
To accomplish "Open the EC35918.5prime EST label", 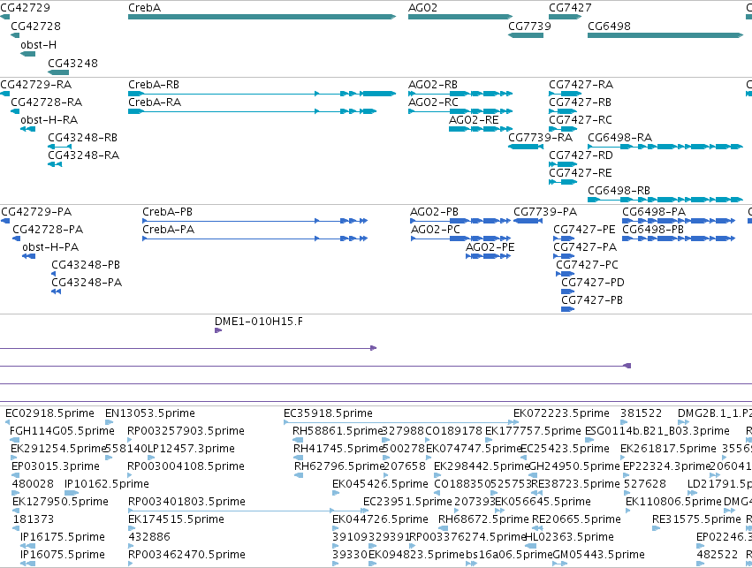I will (328, 413).
